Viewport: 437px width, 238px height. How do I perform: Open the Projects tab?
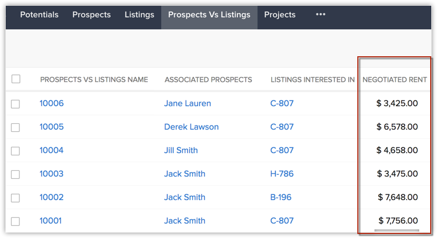click(x=279, y=14)
